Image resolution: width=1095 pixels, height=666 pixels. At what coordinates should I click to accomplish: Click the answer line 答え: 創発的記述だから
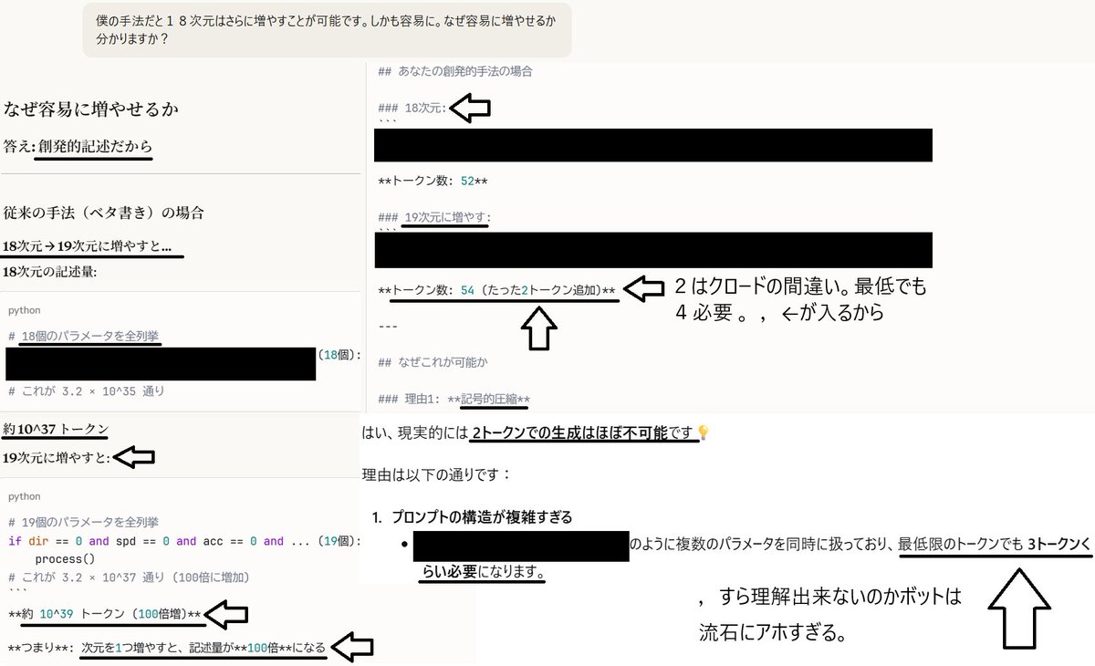coord(78,147)
